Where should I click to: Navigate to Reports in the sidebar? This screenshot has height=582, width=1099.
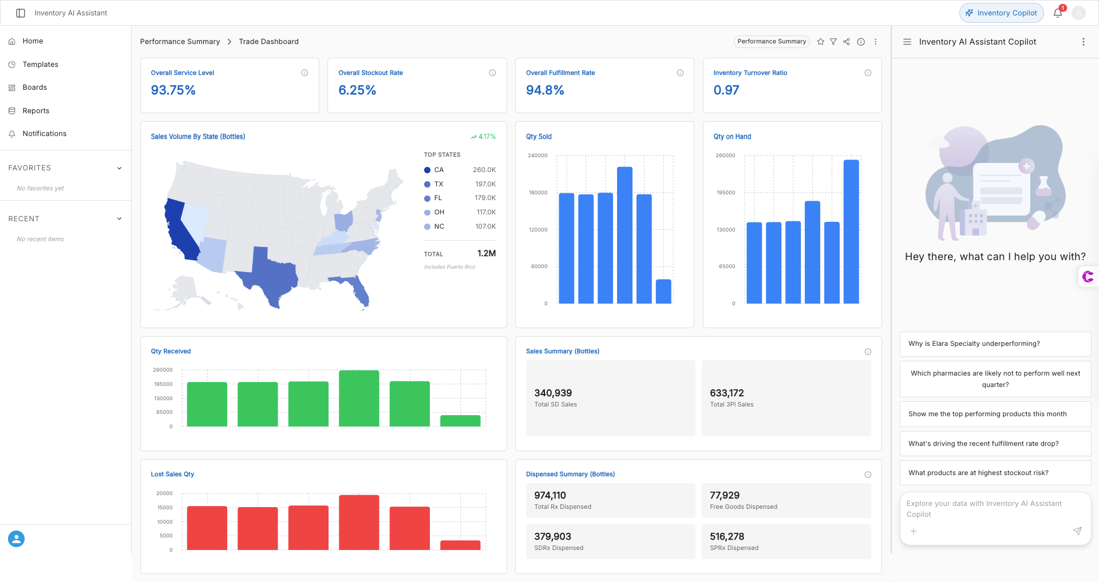(x=35, y=110)
